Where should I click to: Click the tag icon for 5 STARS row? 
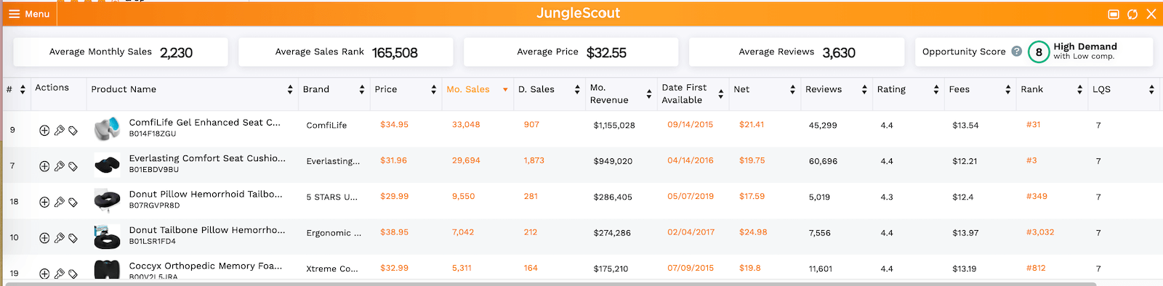(x=73, y=203)
